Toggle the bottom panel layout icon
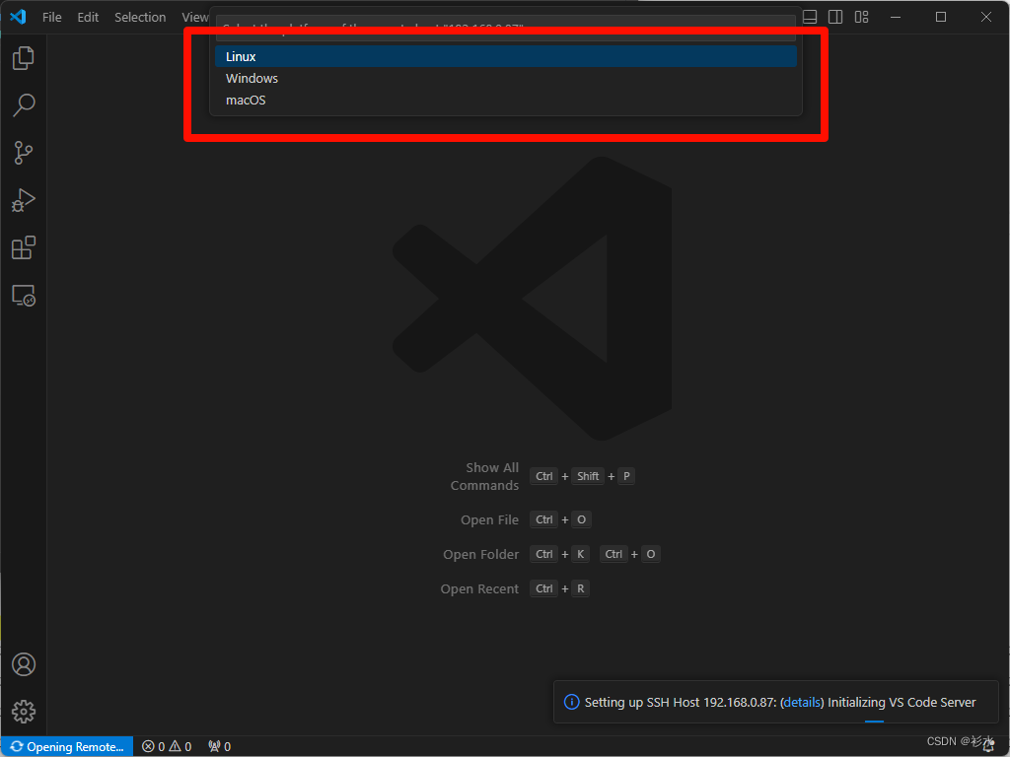The width and height of the screenshot is (1010, 757). click(x=811, y=17)
